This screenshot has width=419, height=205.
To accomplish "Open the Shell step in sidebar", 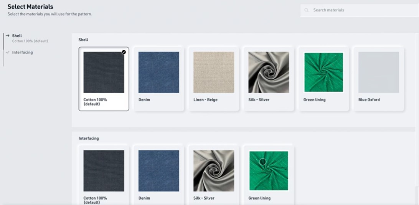I will tap(17, 36).
